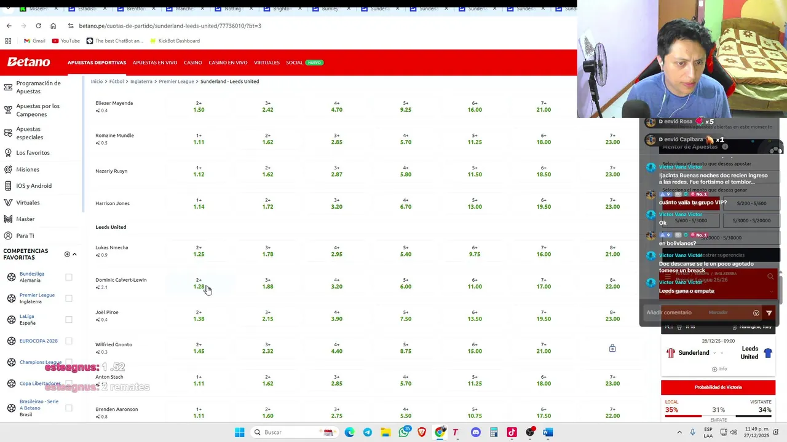Open the Apuestas en Vivo menu

155,63
